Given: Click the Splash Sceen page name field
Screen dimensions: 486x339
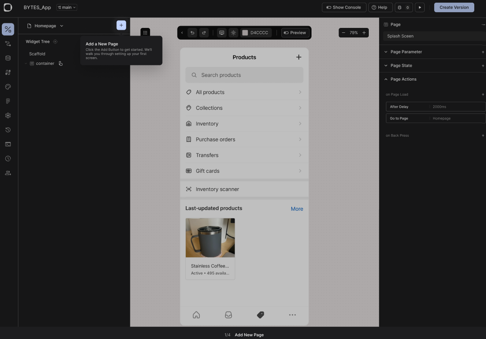Looking at the screenshot, I should 435,36.
